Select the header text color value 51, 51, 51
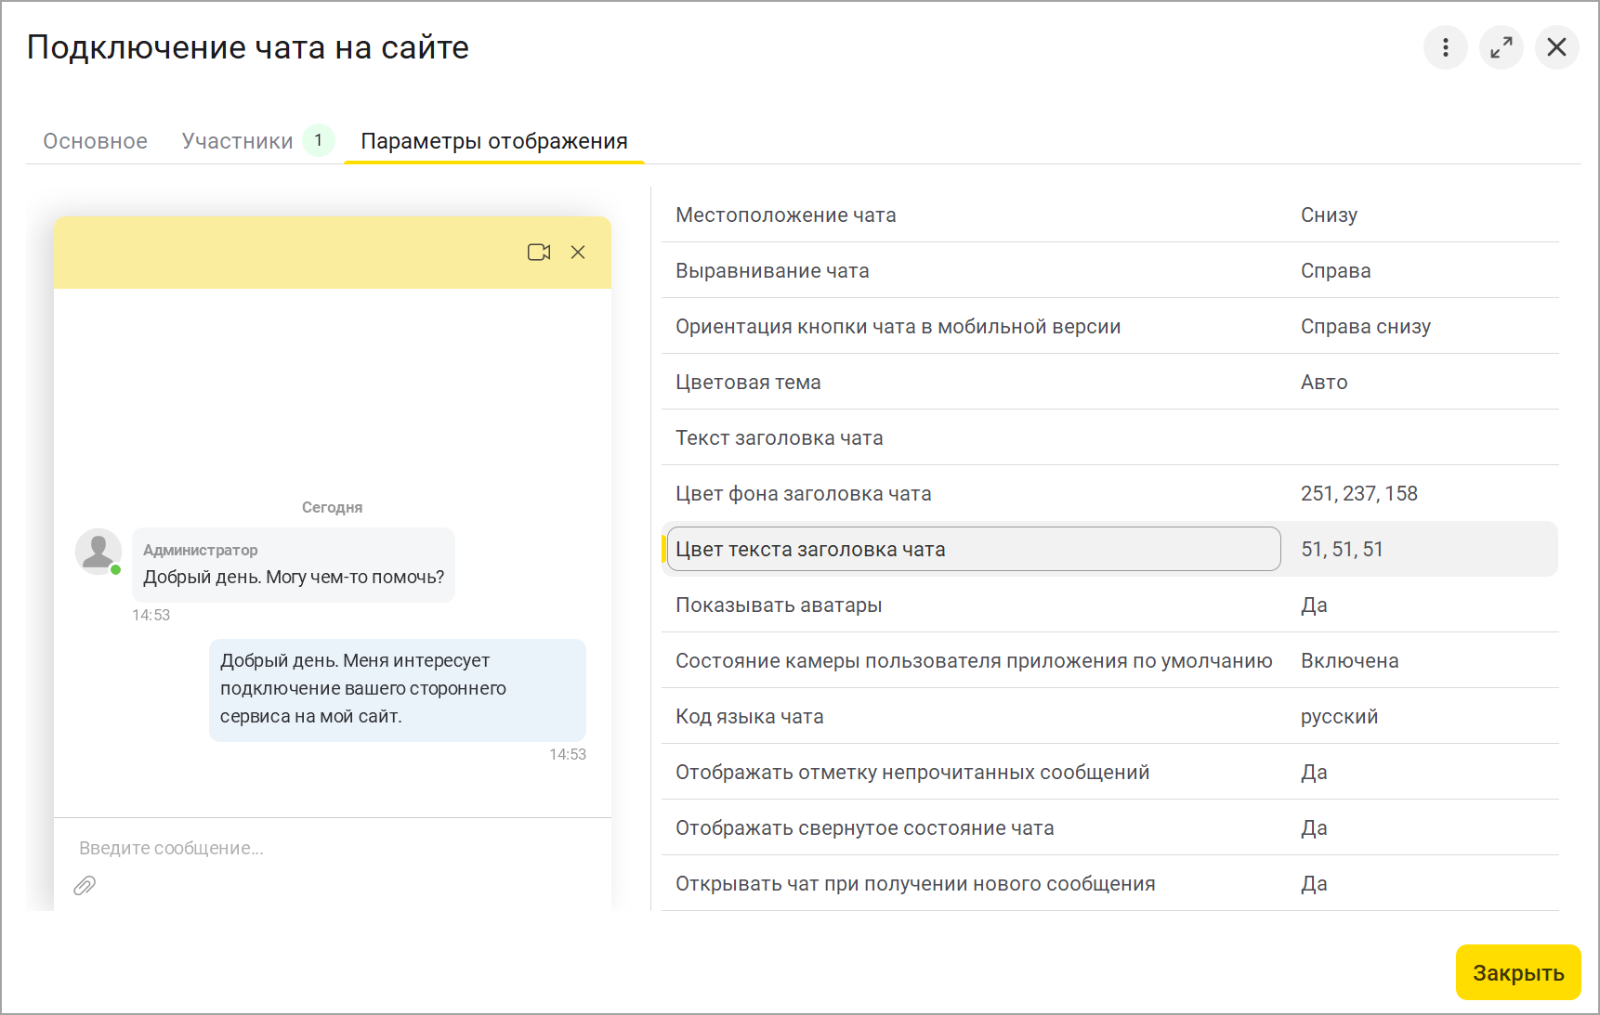Image resolution: width=1600 pixels, height=1015 pixels. click(1342, 550)
